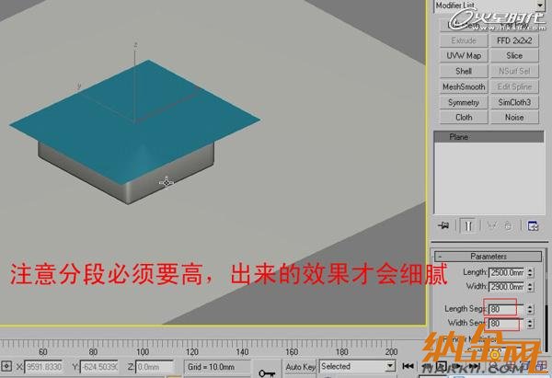The image size is (552, 378).
Task: Click the Length value field
Action: click(x=507, y=272)
